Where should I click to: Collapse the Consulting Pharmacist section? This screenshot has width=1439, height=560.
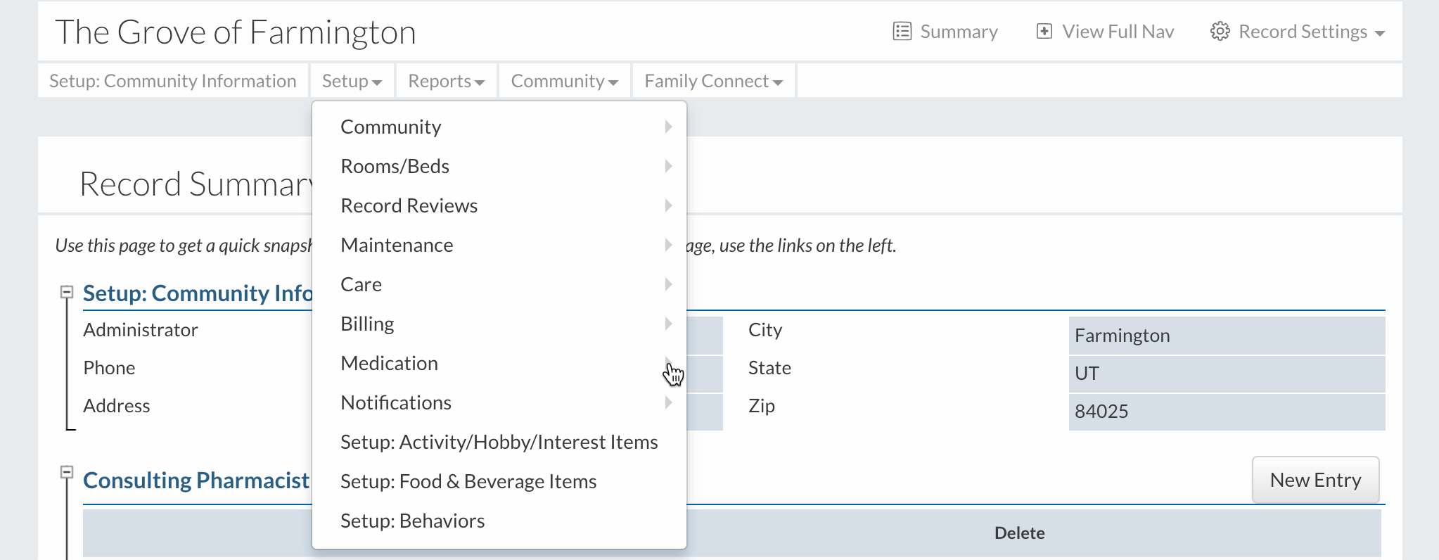pyautogui.click(x=67, y=472)
